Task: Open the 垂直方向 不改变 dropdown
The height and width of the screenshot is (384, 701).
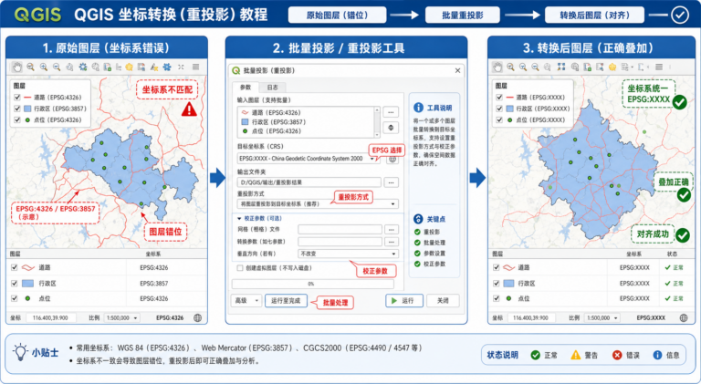Action: 348,254
